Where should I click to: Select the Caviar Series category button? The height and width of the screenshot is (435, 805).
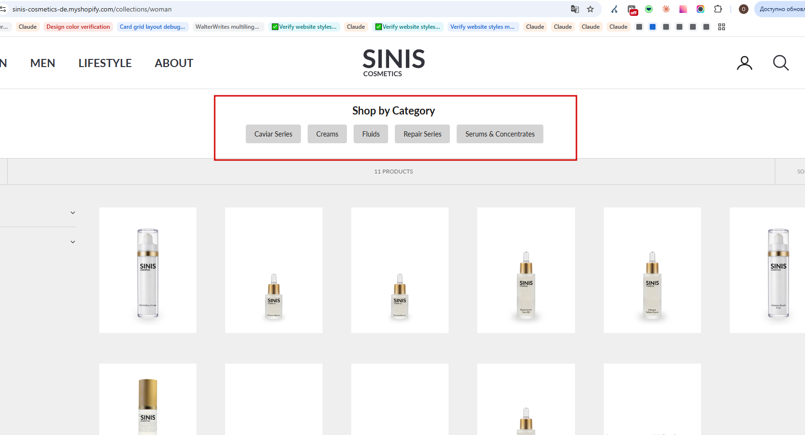(273, 134)
